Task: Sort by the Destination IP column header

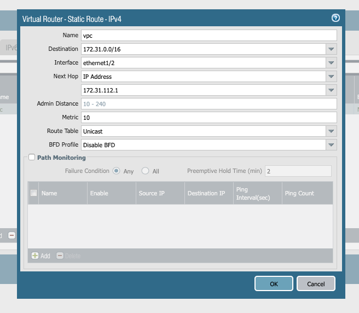Action: (x=206, y=193)
